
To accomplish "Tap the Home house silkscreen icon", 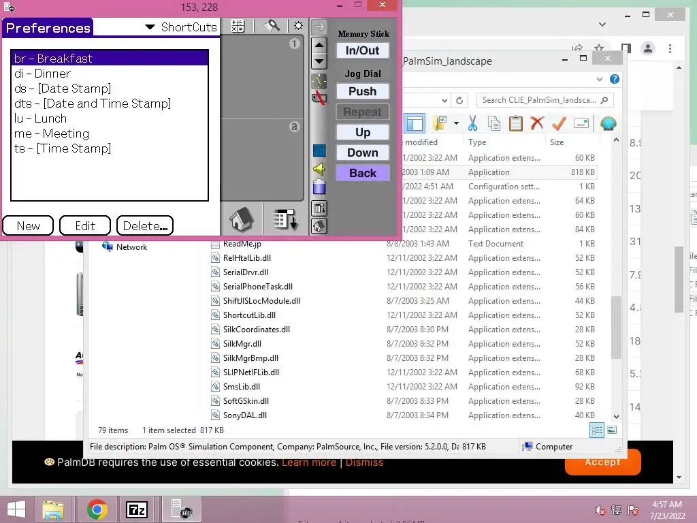I will coord(242,219).
